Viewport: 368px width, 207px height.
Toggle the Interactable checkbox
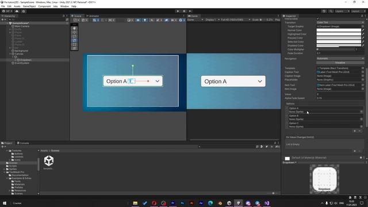pyautogui.click(x=318, y=18)
